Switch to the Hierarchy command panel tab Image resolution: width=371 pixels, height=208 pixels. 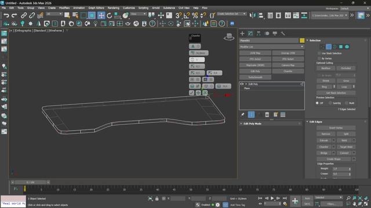point(259,34)
